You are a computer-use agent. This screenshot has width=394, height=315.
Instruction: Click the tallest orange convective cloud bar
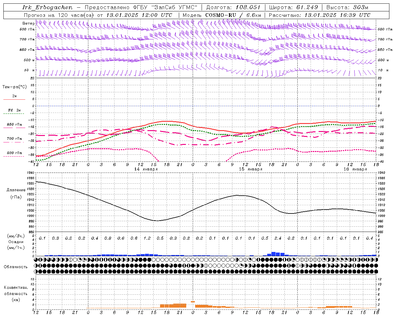180,306
